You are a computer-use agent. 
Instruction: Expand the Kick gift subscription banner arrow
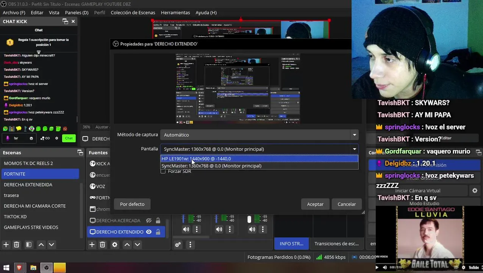point(39,52)
